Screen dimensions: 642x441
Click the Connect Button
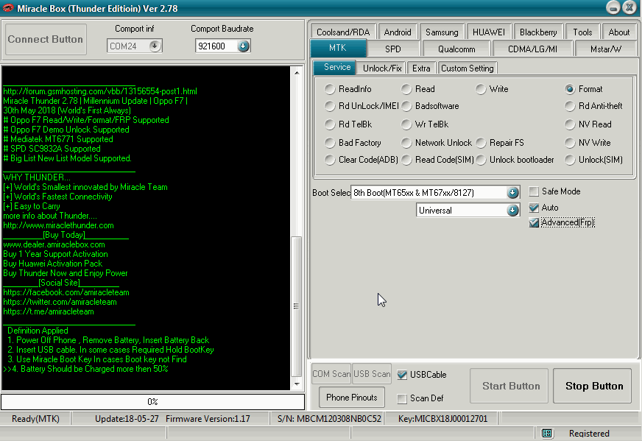coord(46,39)
